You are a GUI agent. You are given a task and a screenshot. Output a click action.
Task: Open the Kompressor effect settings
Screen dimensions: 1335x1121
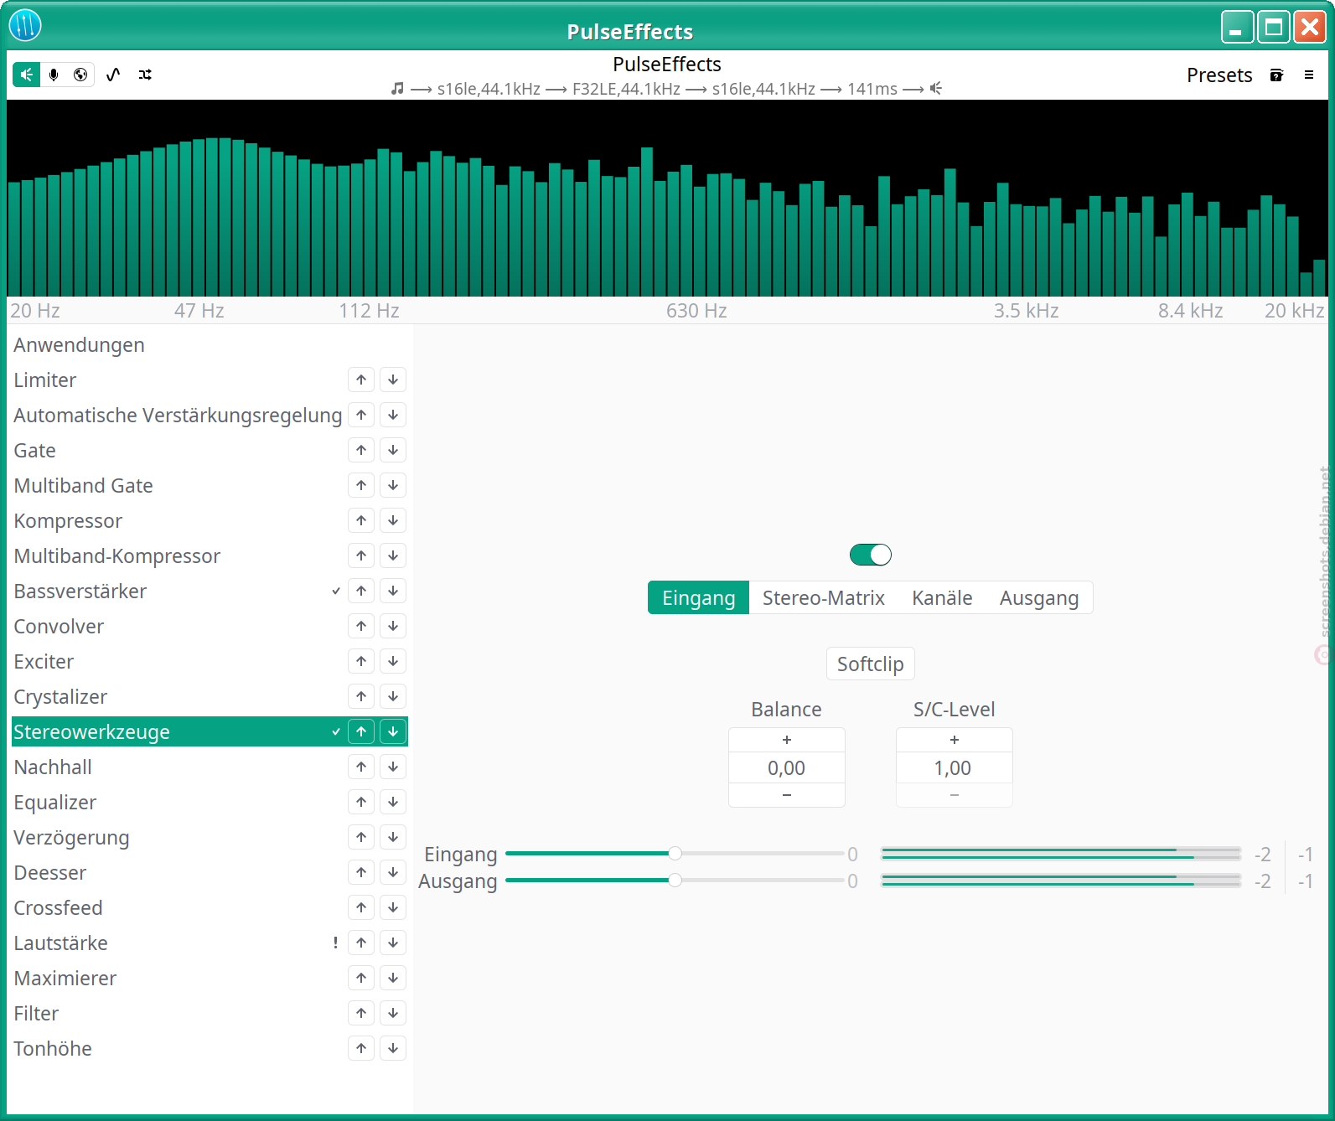point(210,520)
